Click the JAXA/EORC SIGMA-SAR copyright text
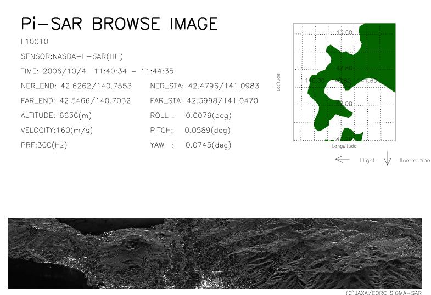Image resolution: width=431 pixels, height=295 pixels. click(384, 292)
